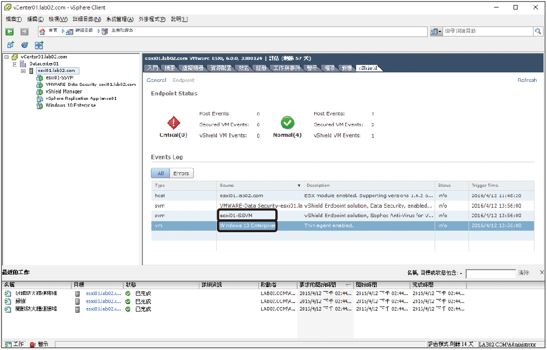Click the task icon of the 掃描 row
Screen dimensions: 547x350
(x=7, y=301)
